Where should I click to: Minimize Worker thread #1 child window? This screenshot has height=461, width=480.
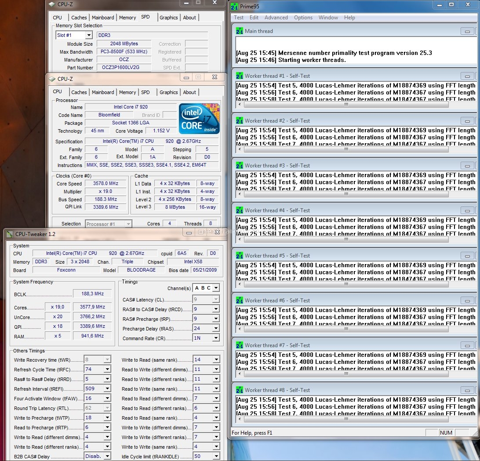(467, 76)
